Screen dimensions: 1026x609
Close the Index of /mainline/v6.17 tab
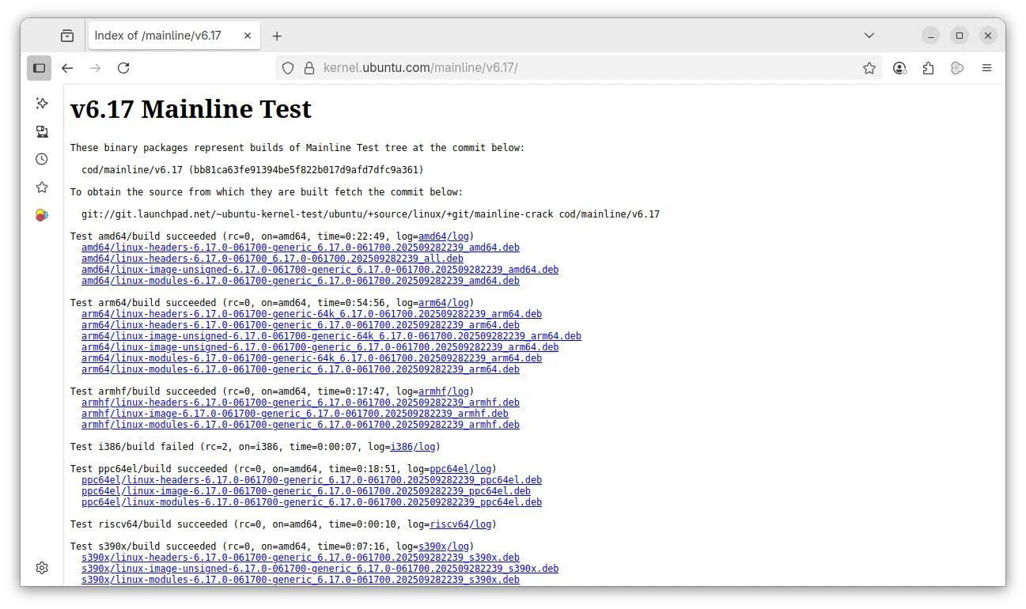tap(248, 36)
